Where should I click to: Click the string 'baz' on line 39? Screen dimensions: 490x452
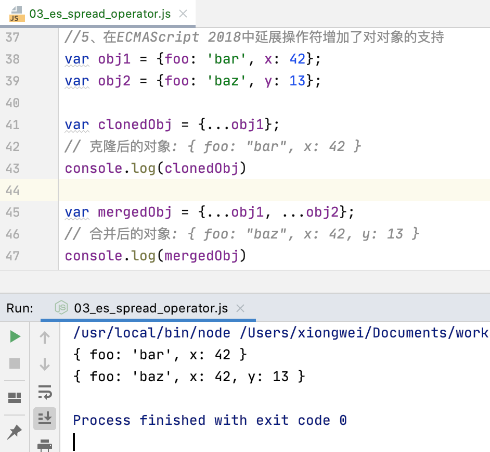(x=227, y=81)
